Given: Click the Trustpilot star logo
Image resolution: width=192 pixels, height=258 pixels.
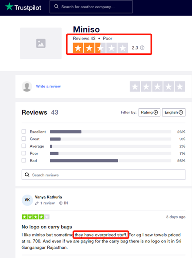Looking at the screenshot, I should [9, 7].
